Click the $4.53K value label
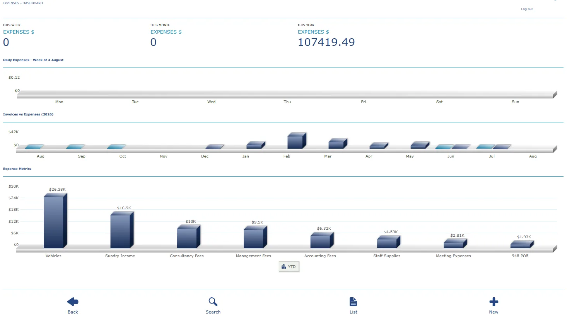The height and width of the screenshot is (322, 567). pos(391,232)
